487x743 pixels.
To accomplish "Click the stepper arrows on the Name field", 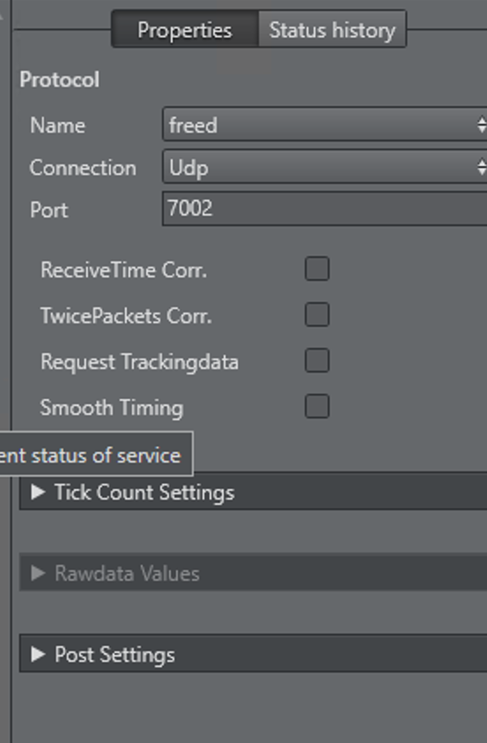I will point(482,124).
